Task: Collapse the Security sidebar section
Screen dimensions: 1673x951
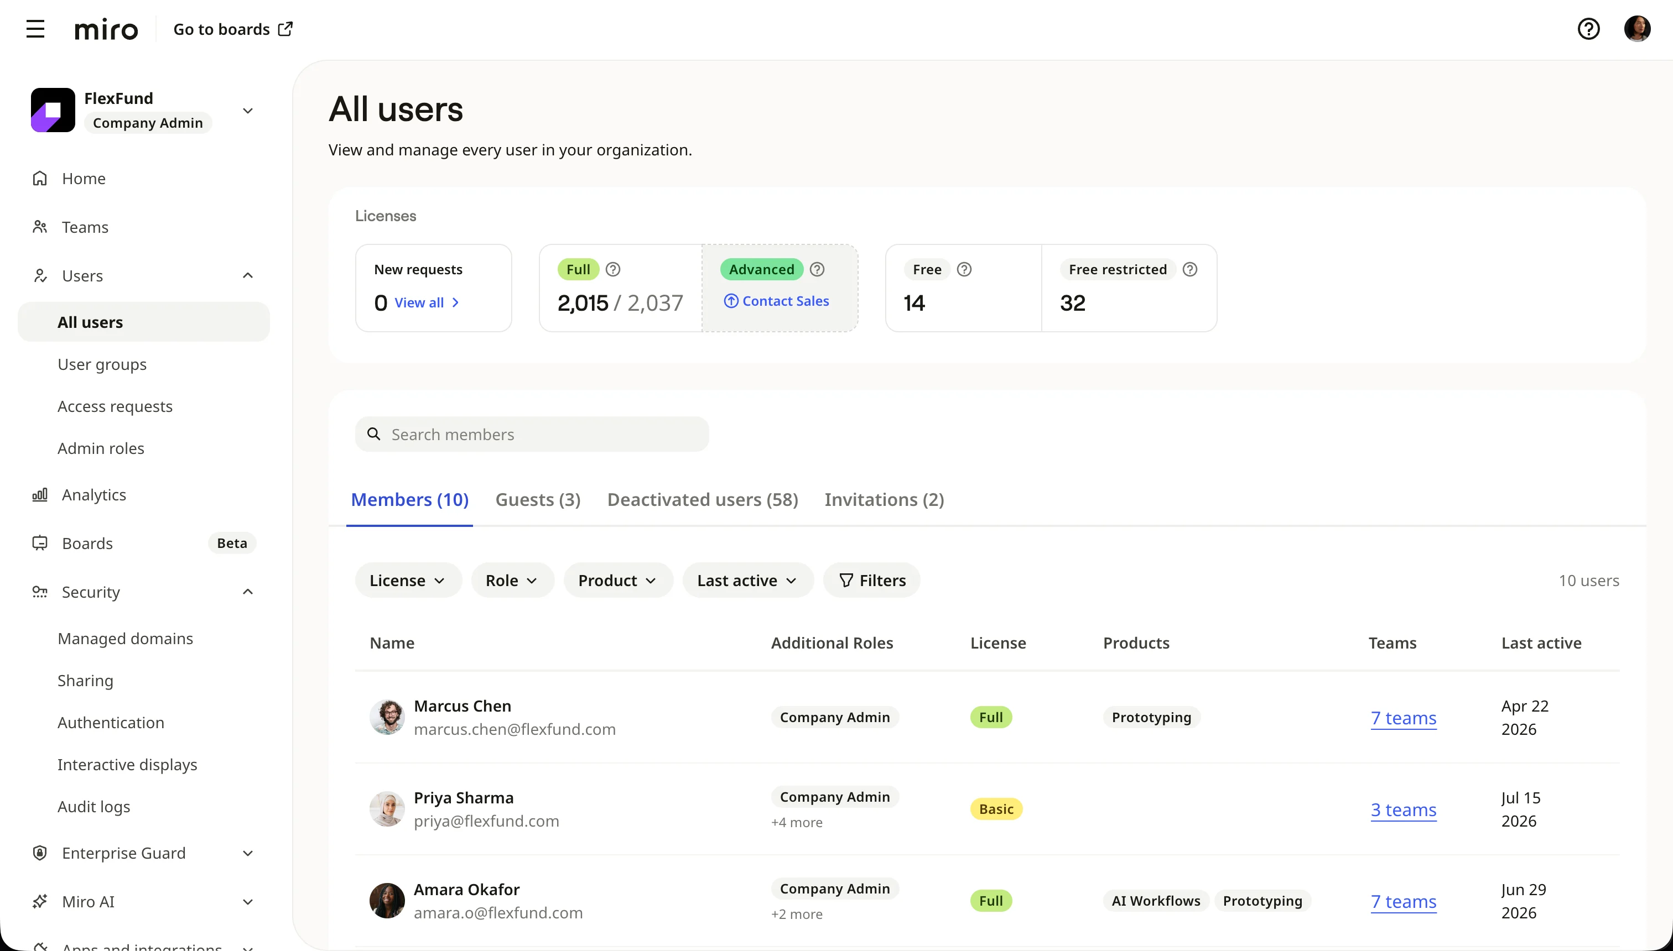Action: (x=248, y=592)
